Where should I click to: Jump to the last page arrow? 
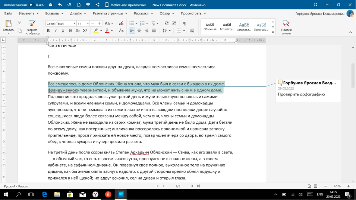(198, 186)
